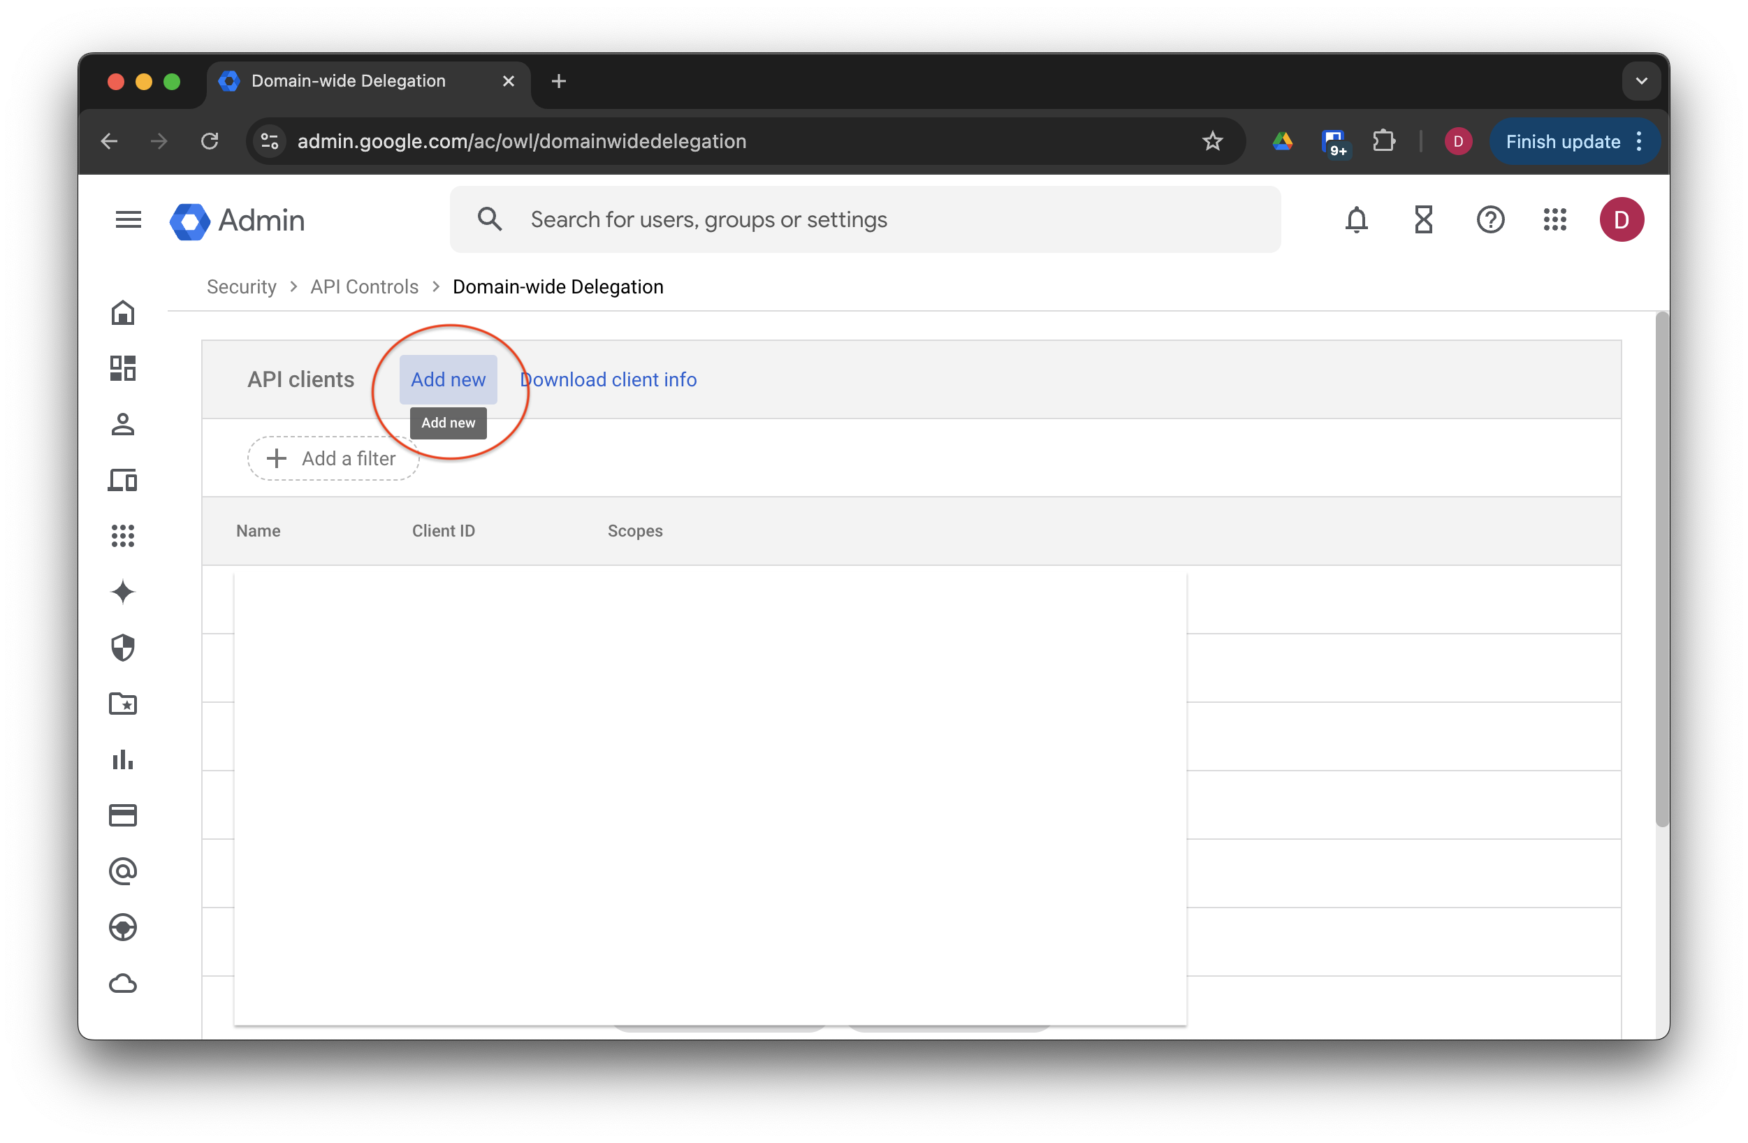Go to API Controls breadcrumb
The height and width of the screenshot is (1143, 1748).
coord(364,286)
